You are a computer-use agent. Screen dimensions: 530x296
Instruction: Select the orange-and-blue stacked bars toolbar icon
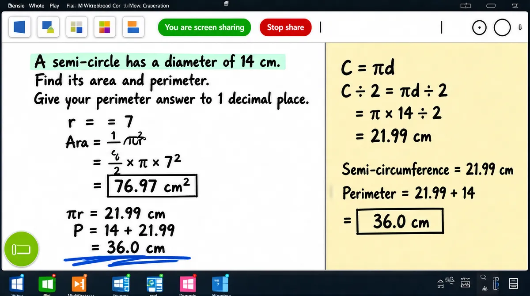pyautogui.click(x=133, y=28)
